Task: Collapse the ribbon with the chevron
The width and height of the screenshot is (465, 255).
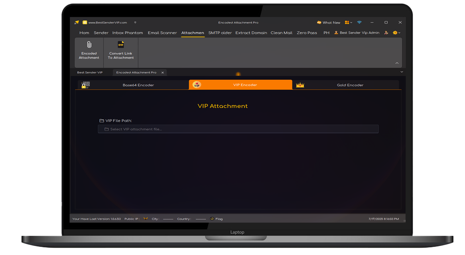Action: [397, 63]
